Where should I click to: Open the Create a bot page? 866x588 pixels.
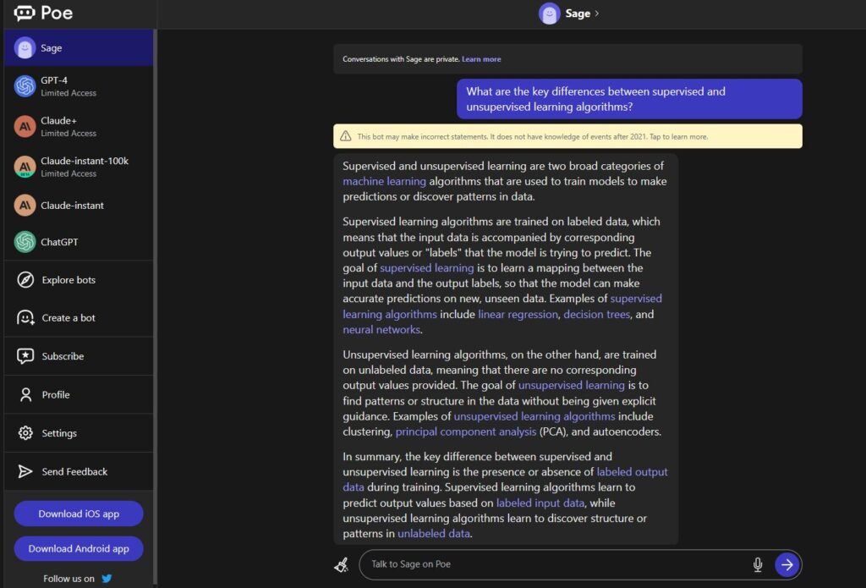68,318
